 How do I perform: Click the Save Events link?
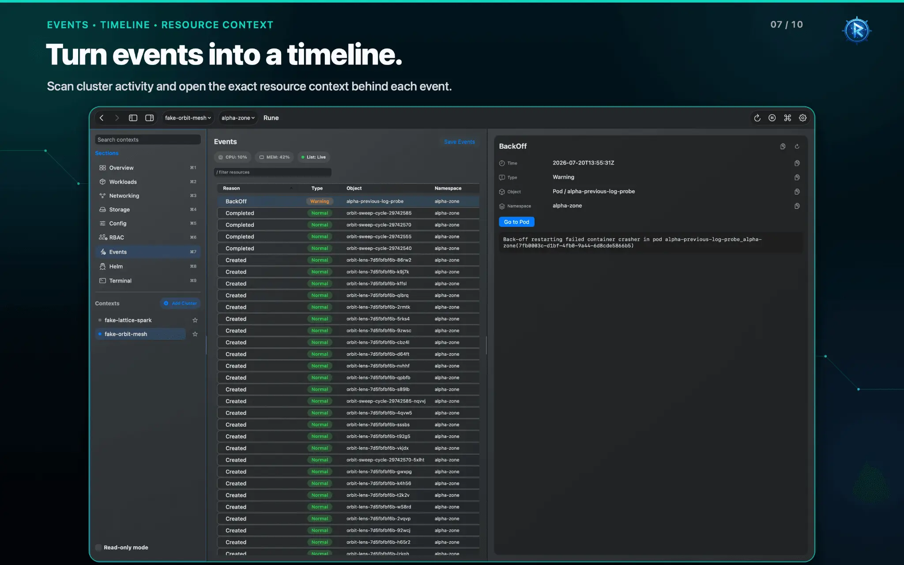[460, 142]
